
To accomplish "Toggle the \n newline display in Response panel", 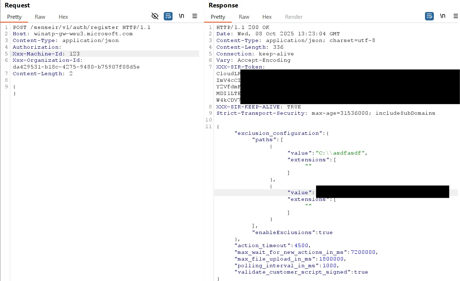I will point(443,16).
